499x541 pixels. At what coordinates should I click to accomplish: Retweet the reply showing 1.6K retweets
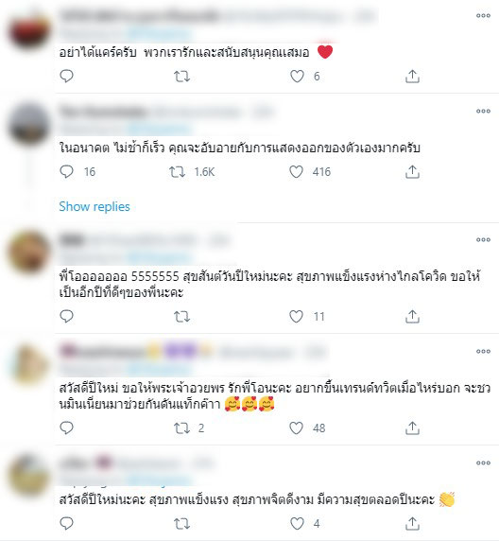[x=178, y=172]
